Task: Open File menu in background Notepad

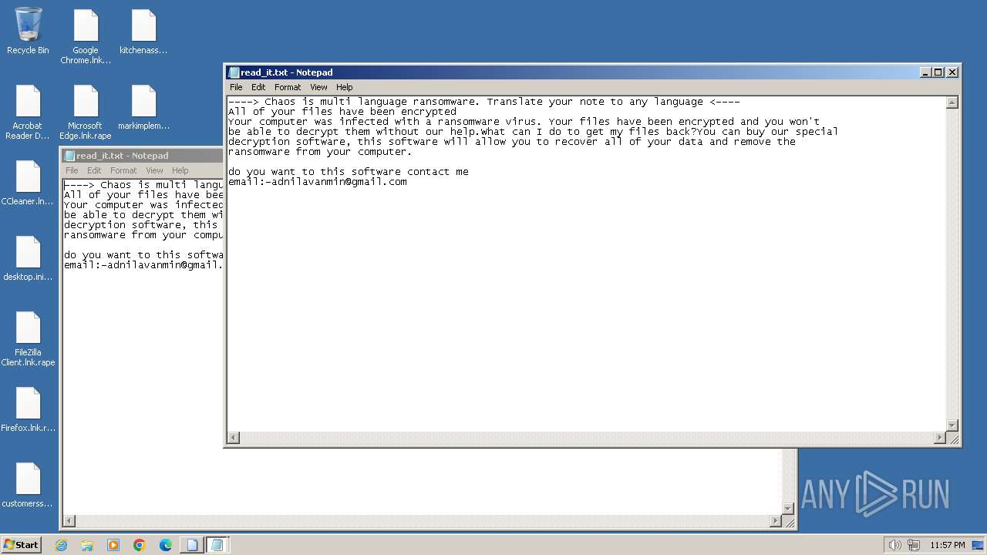Action: pos(72,170)
